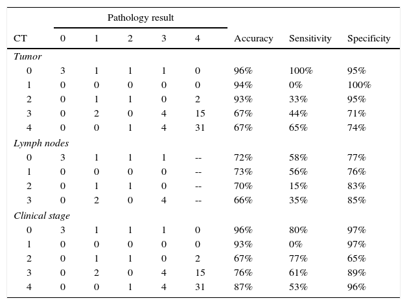The height and width of the screenshot is (305, 407).
Task: Select the 74% specificity cell
Action: 356,128
